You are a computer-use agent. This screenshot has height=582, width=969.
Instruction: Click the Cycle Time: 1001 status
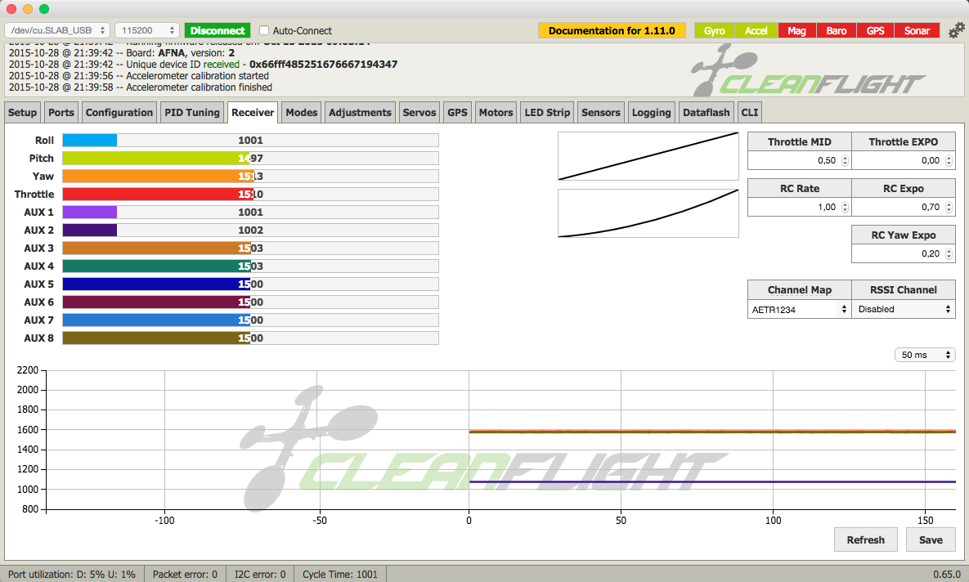[340, 574]
